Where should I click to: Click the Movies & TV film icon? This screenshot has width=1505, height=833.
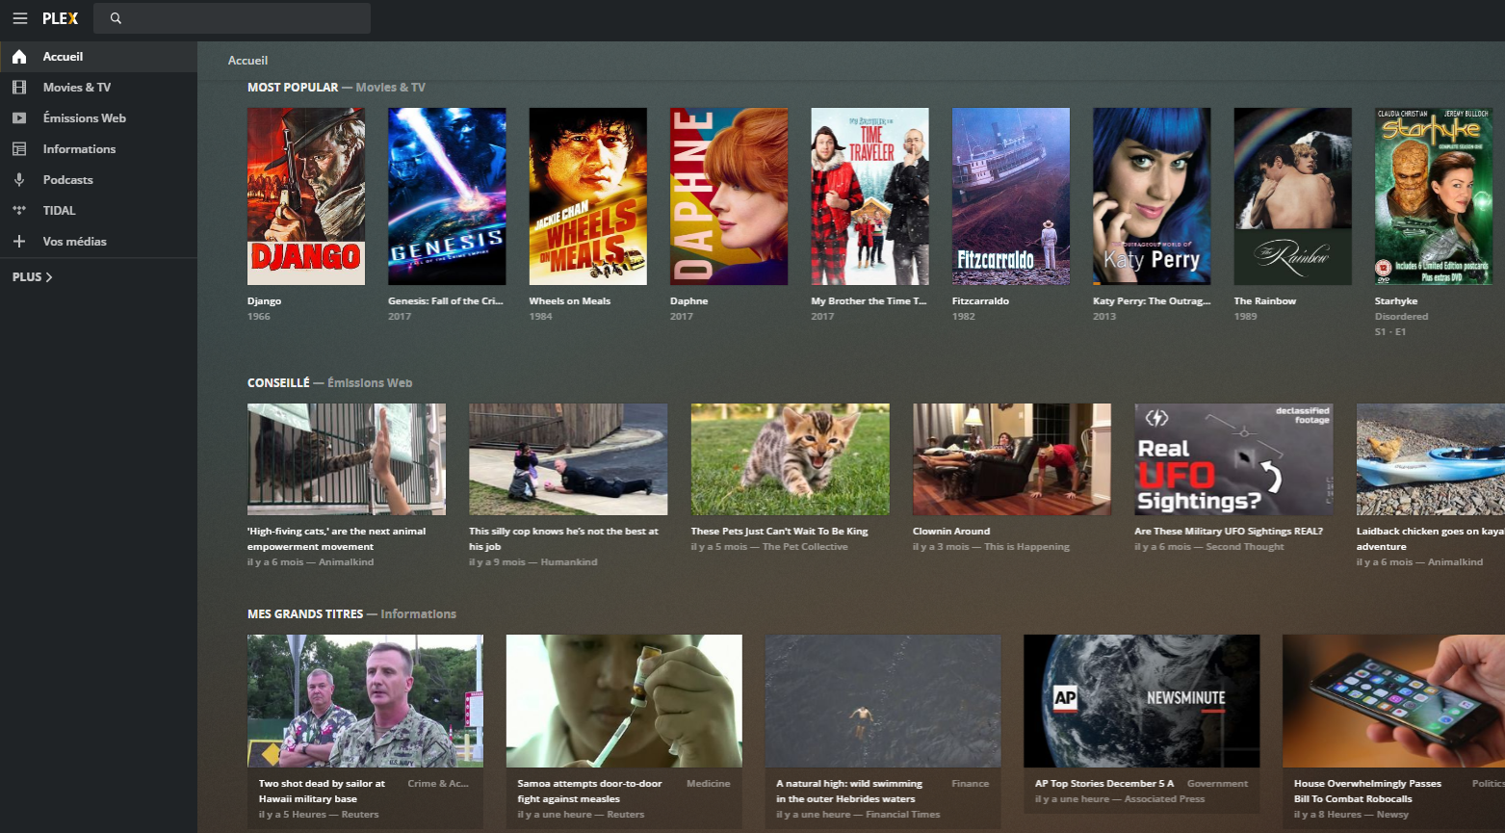click(19, 88)
